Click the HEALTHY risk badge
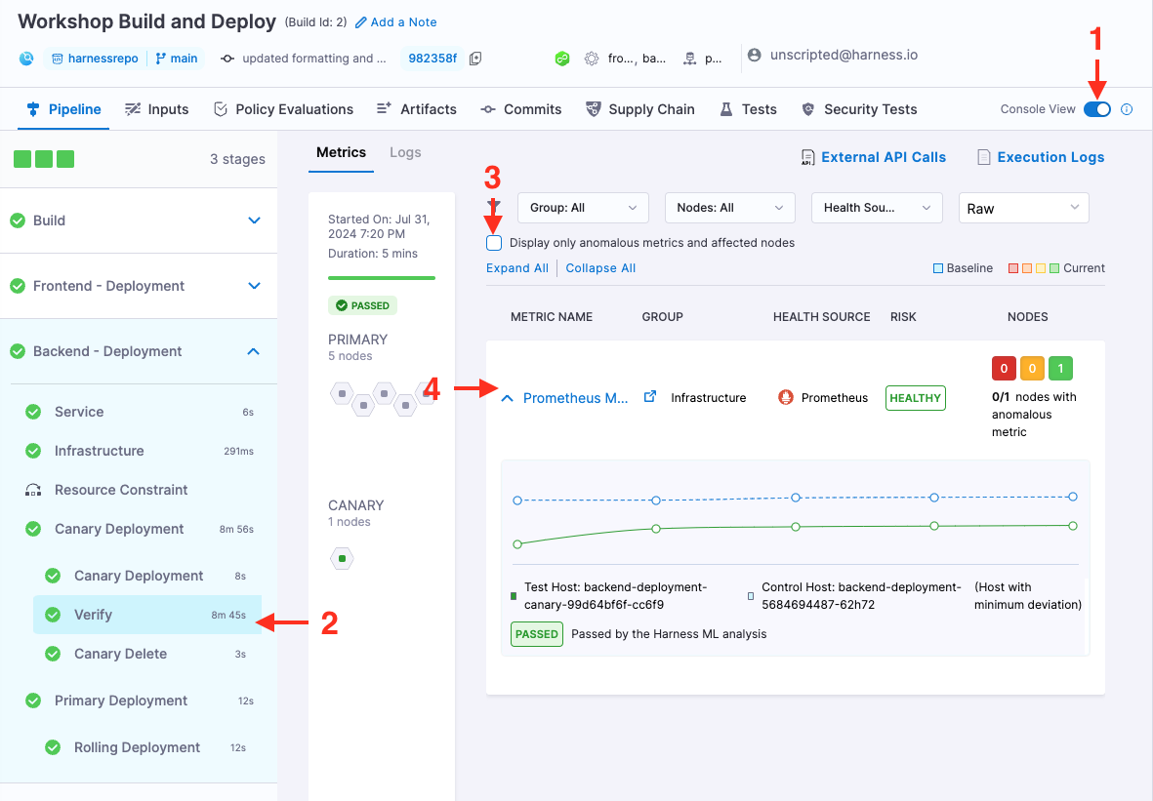 (916, 397)
